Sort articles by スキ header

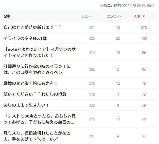pyautogui.click(x=137, y=16)
